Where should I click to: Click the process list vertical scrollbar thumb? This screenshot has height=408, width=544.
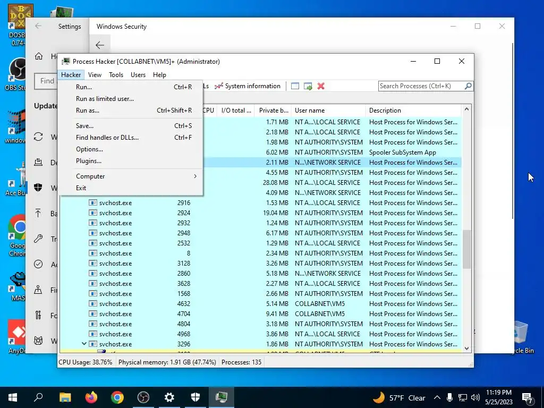tap(466, 249)
